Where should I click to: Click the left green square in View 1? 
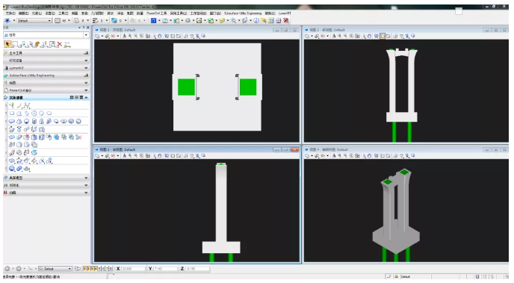[187, 87]
